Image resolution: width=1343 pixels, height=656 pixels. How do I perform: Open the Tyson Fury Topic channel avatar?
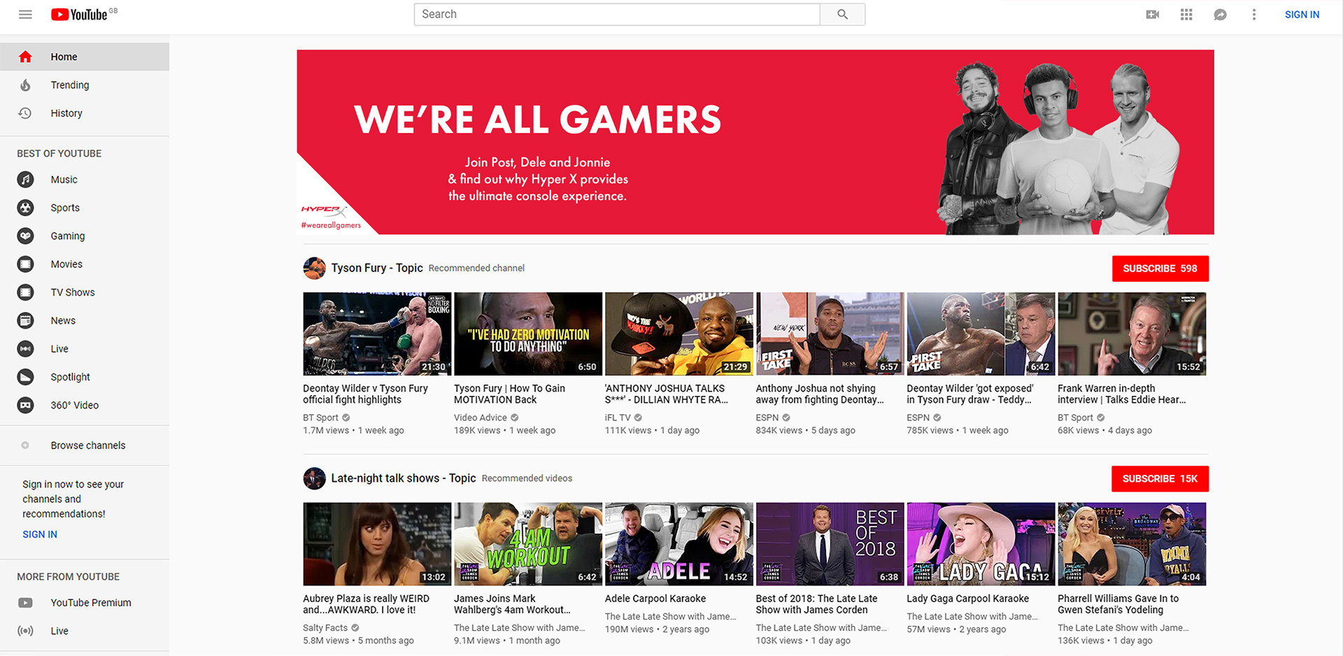click(x=314, y=268)
